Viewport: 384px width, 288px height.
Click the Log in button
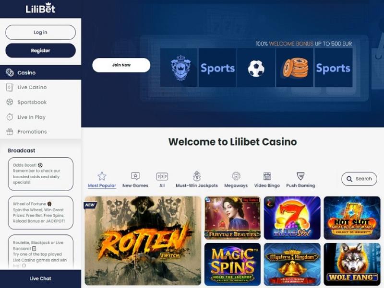[40, 32]
